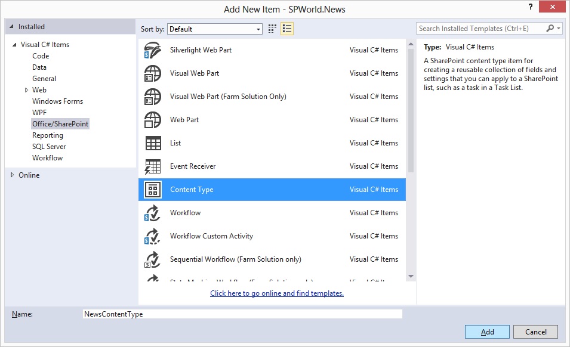The image size is (570, 347).
Task: Select the List grid icon
Action: (153, 143)
